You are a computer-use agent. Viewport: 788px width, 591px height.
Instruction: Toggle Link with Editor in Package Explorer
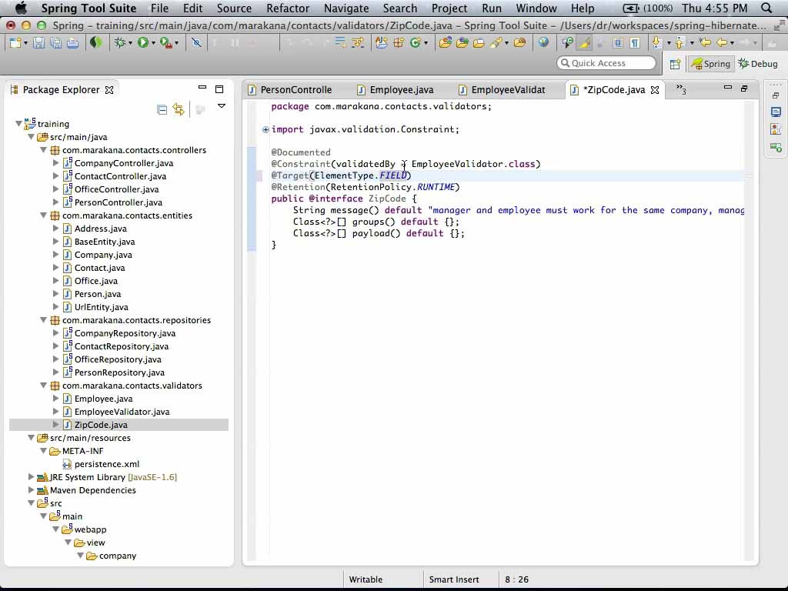click(179, 109)
